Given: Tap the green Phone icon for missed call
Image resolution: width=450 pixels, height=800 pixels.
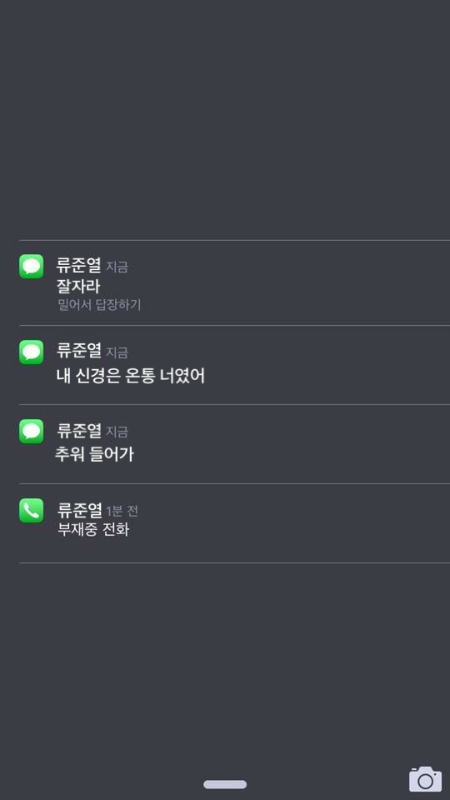Looking at the screenshot, I should click(32, 510).
